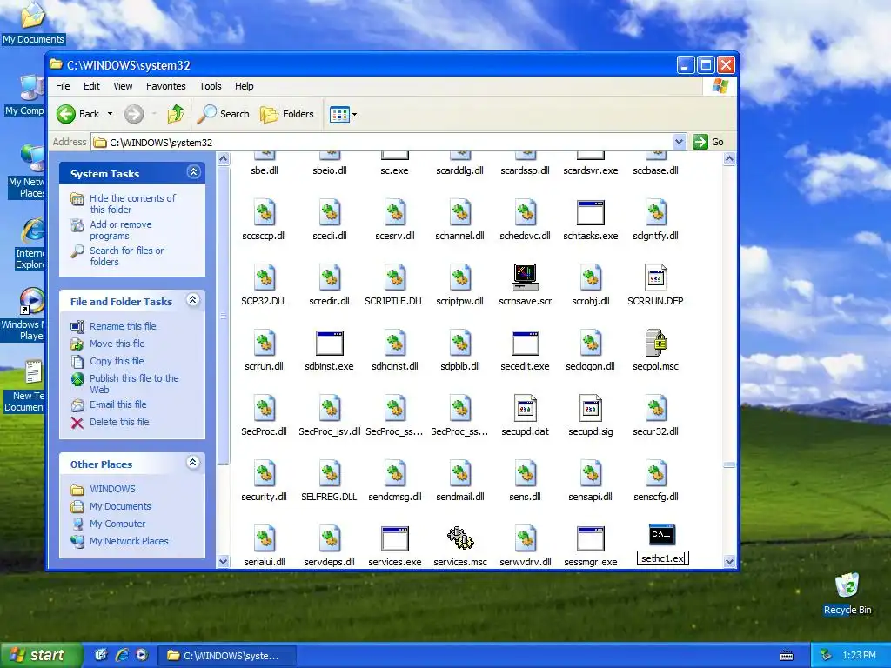Go to My Network Places in Other Places
This screenshot has height=668, width=891.
[129, 541]
